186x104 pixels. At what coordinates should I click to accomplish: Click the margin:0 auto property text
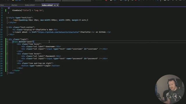click(79, 20)
